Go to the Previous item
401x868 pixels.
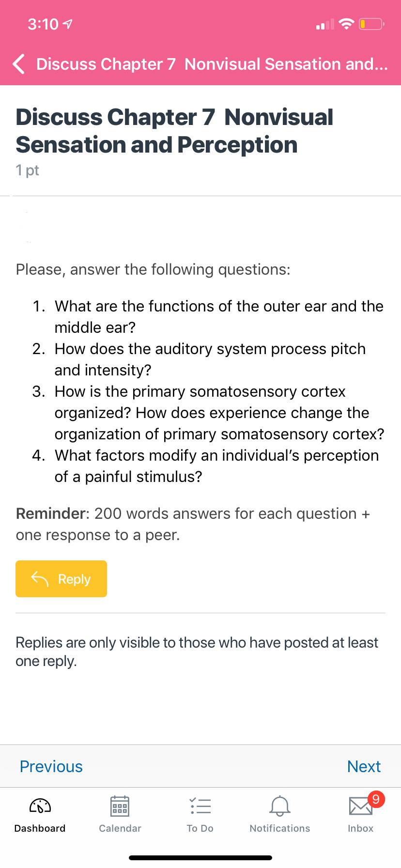(51, 766)
